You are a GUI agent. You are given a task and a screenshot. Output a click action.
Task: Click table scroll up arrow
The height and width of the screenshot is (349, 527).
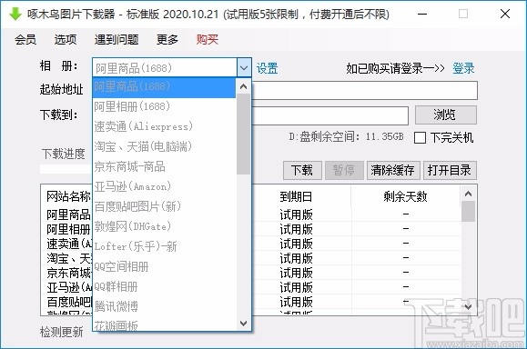468,194
